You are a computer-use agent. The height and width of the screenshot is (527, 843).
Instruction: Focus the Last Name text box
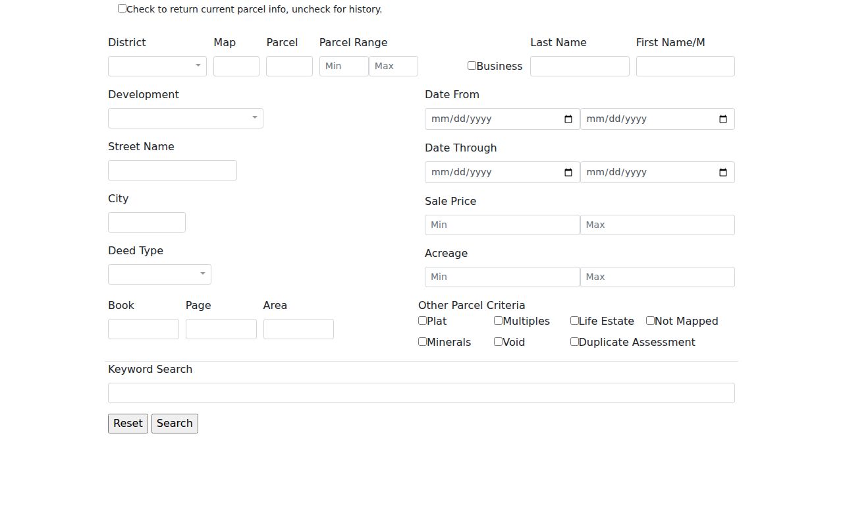tap(580, 67)
